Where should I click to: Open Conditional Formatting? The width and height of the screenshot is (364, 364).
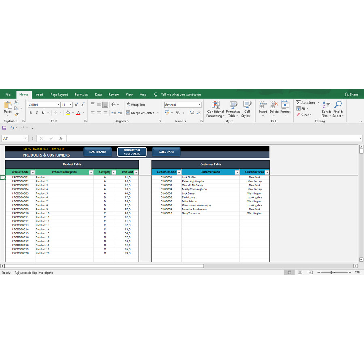216,109
